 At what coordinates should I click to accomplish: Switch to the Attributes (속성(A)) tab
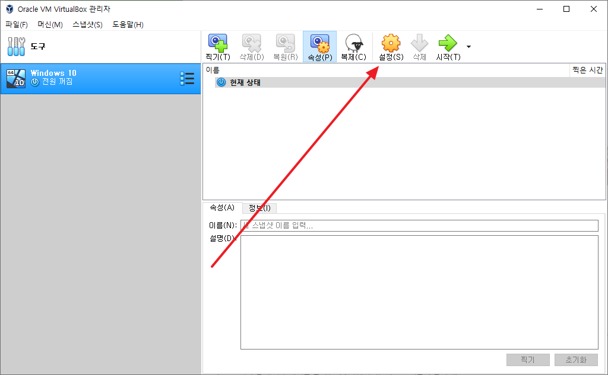coord(222,208)
